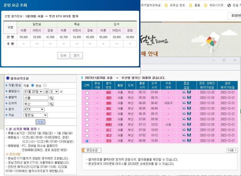The image size is (241, 176).
Task: Click the 해외사이트 bookmark folder icon
Action: [206, 5]
